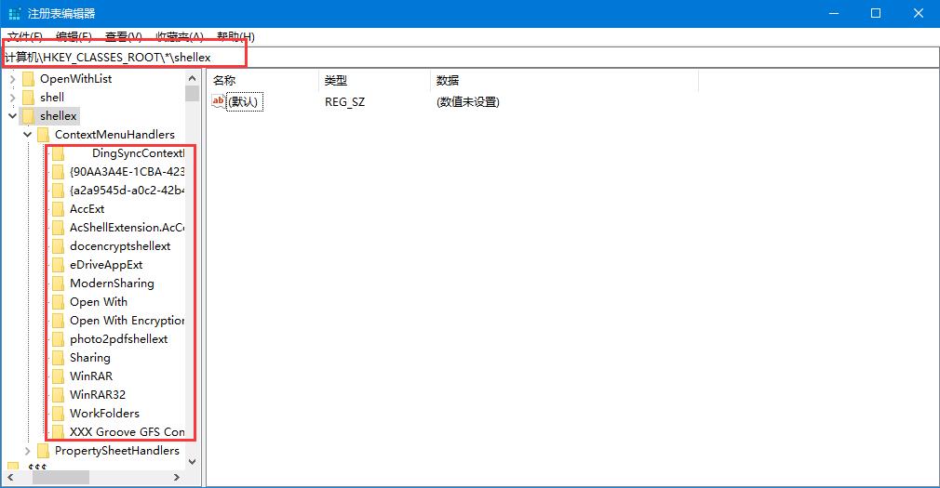Viewport: 940px width, 488px height.
Task: Collapse the shellex key
Action: point(13,116)
